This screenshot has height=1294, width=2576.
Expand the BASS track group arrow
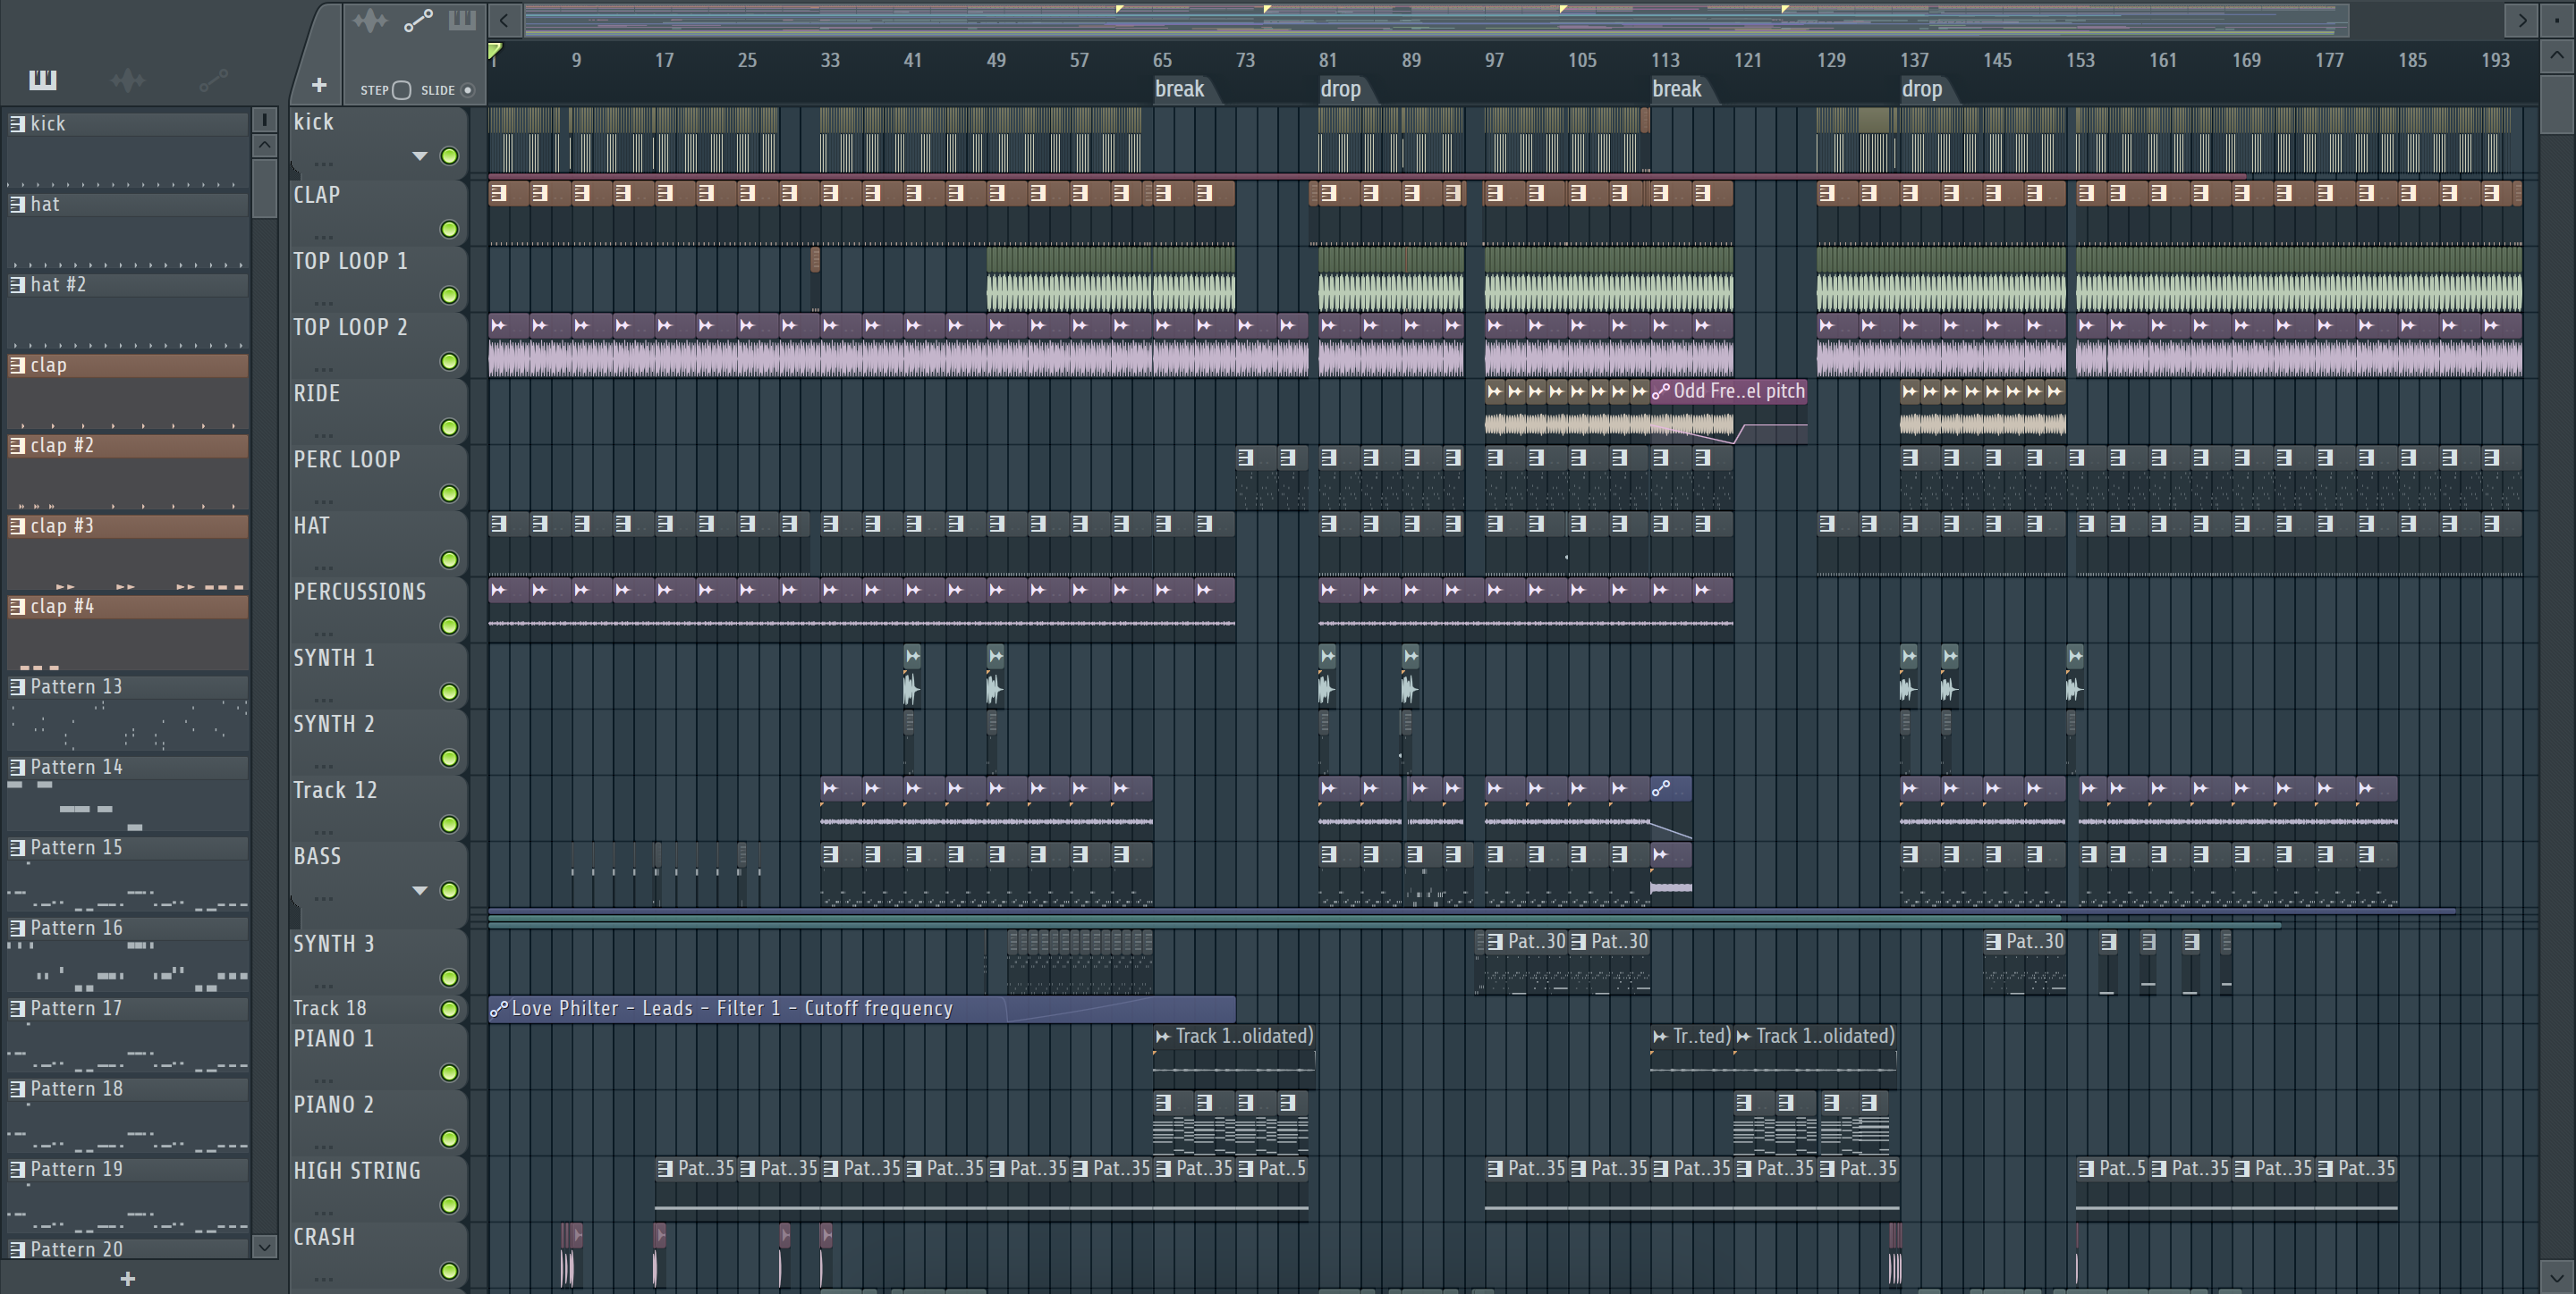pos(420,890)
